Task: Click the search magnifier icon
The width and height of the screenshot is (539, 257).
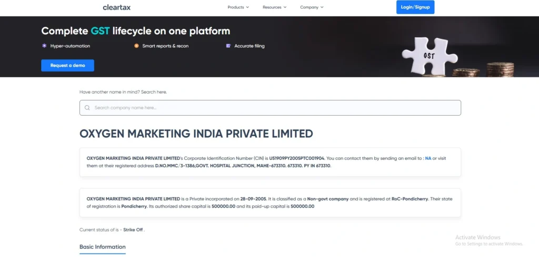Action: pyautogui.click(x=87, y=108)
